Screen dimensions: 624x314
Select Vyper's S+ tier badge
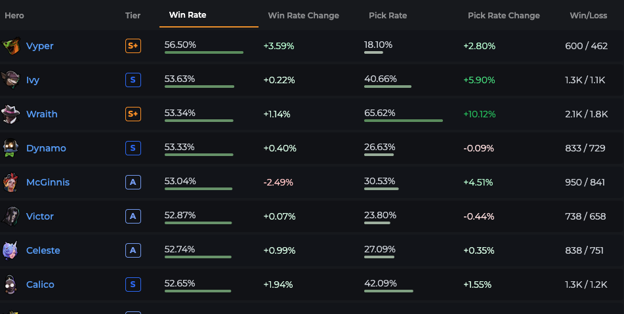(x=133, y=46)
